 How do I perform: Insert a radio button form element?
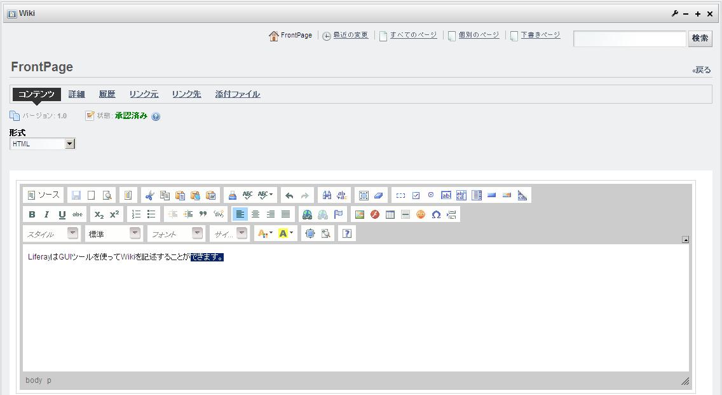tap(431, 195)
